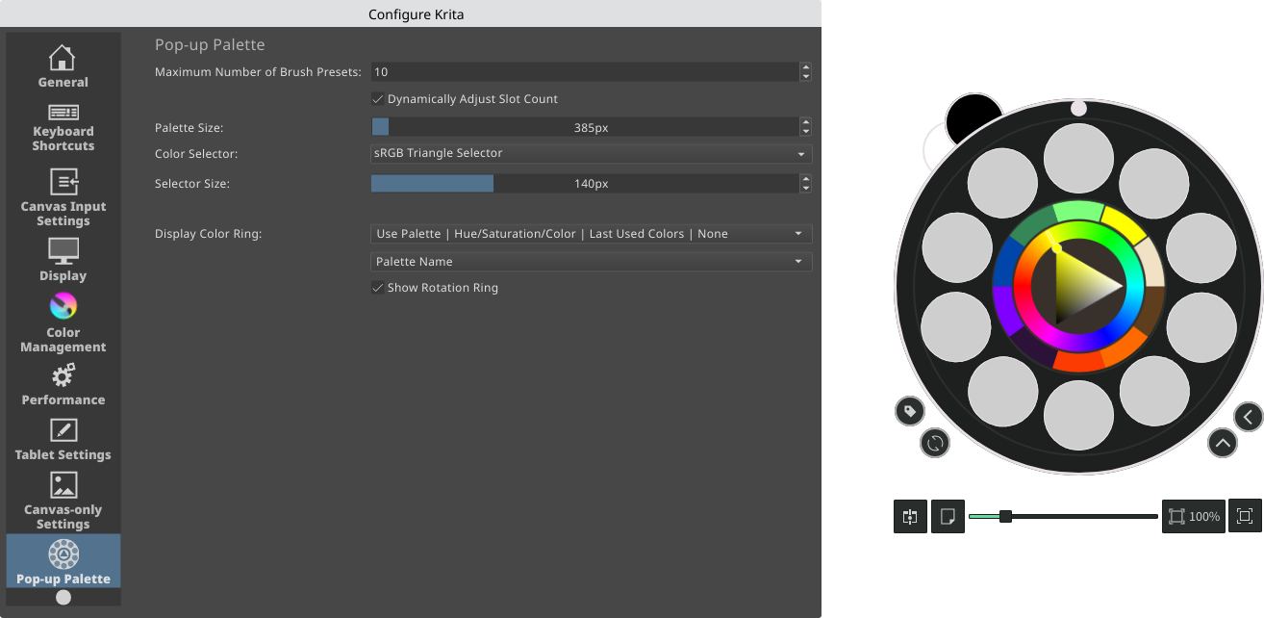1264x618 pixels.
Task: Pick the red-orange swatch in color ring
Action: (1078, 362)
